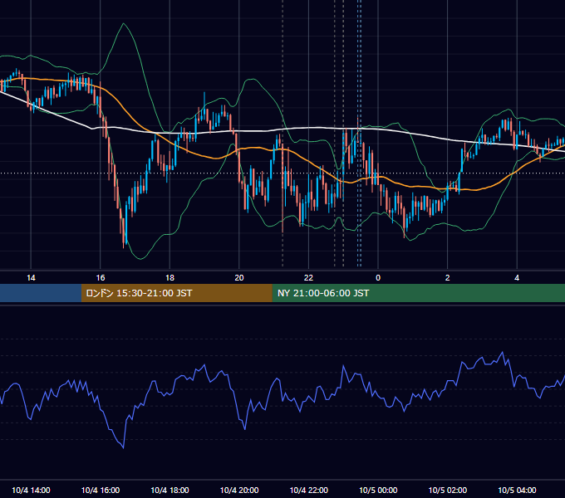Click the 10/4 18:00 label on oscillator axis

pyautogui.click(x=169, y=490)
